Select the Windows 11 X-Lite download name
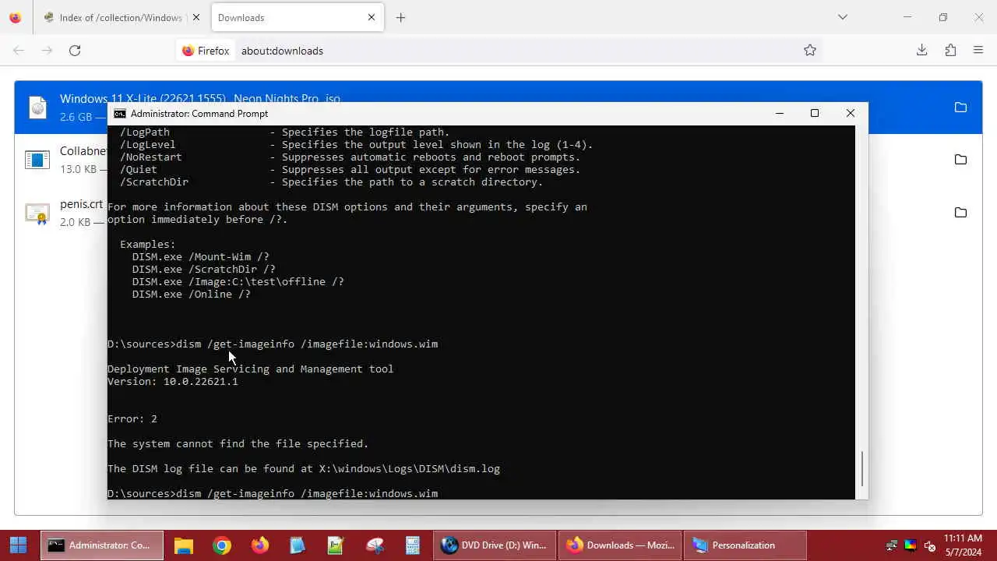Image resolution: width=997 pixels, height=561 pixels. click(200, 98)
